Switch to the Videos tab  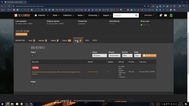(54, 41)
